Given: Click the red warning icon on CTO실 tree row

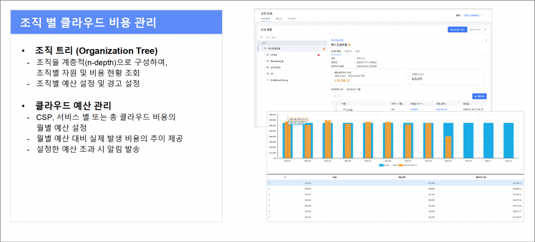Looking at the screenshot, I should (318, 55).
